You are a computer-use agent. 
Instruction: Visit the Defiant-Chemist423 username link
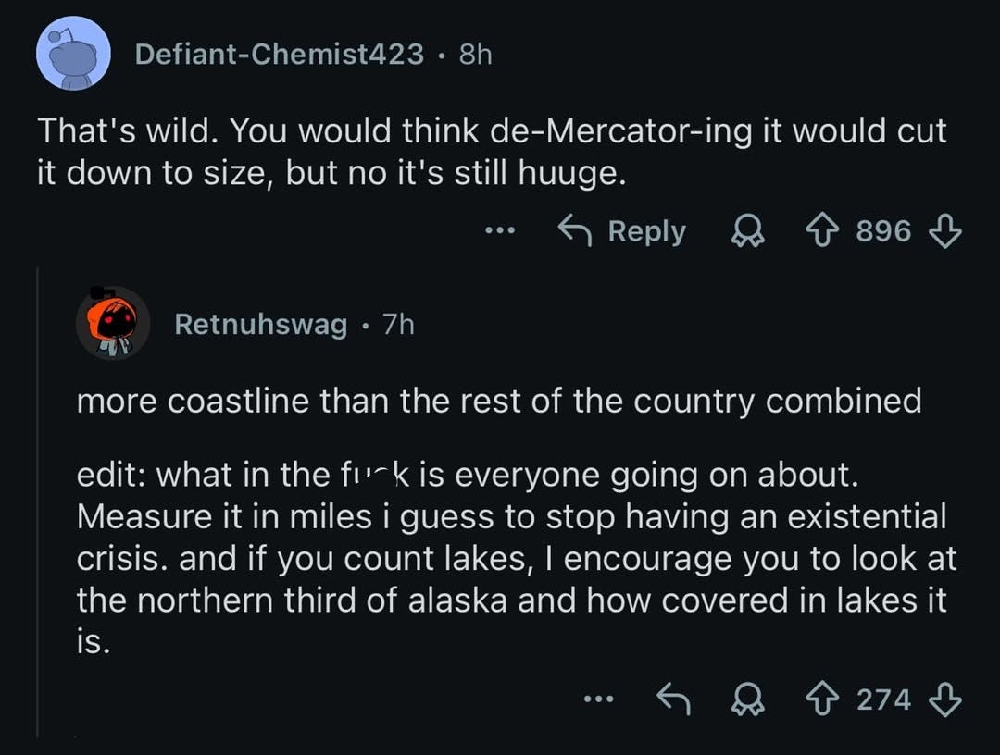tap(279, 55)
